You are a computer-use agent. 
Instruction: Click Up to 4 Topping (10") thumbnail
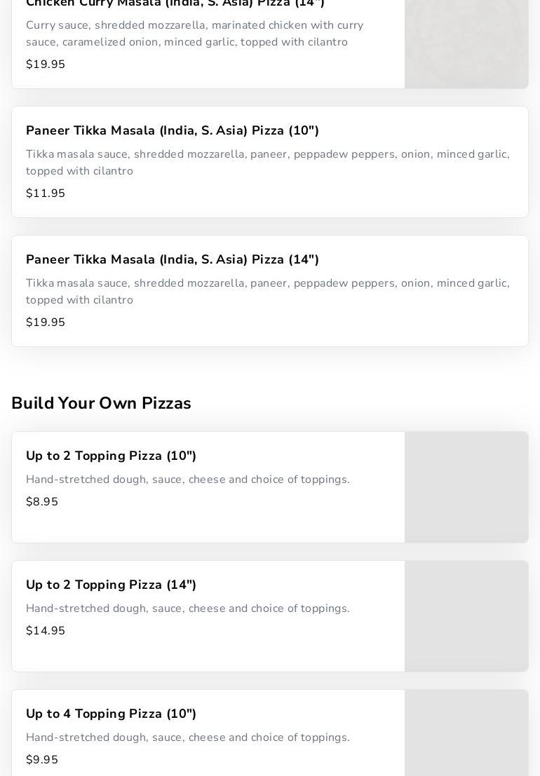[x=466, y=733]
